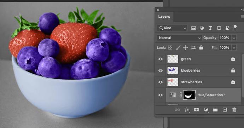This screenshot has height=128, width=244.
Task: Unlock the blueberries layer padlock
Action: [233, 70]
